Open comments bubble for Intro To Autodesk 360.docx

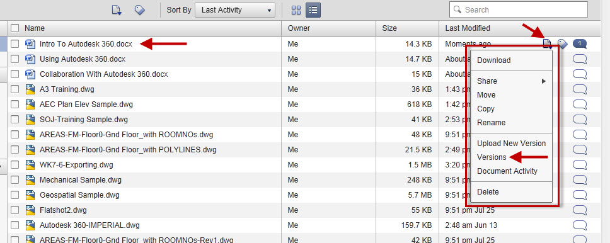pyautogui.click(x=580, y=44)
